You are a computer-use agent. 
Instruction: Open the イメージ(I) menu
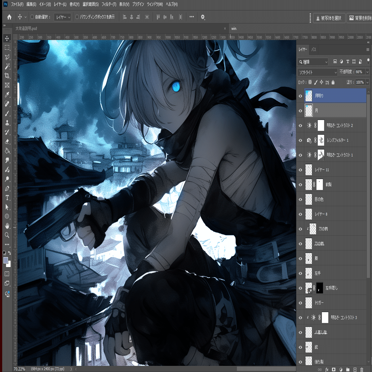(45, 4)
